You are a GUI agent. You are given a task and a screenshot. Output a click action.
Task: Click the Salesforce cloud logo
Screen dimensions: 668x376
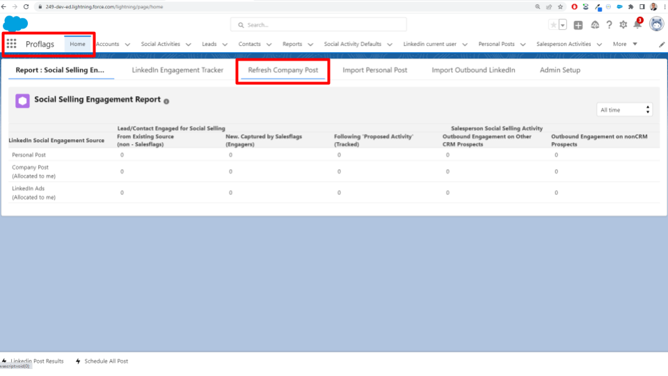[x=15, y=24]
